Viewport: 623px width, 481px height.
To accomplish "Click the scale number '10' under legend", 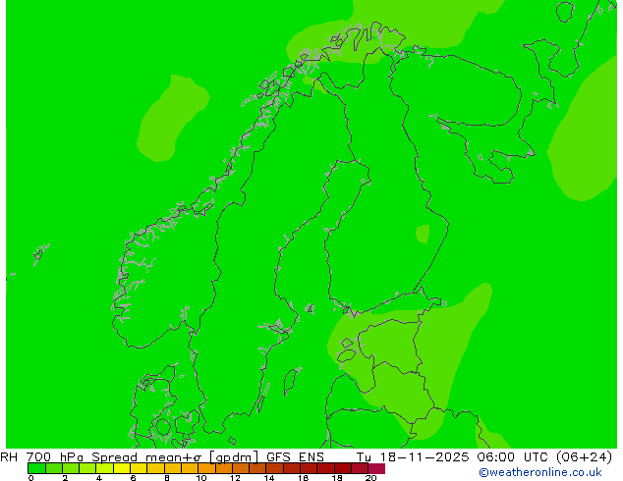I will [201, 478].
